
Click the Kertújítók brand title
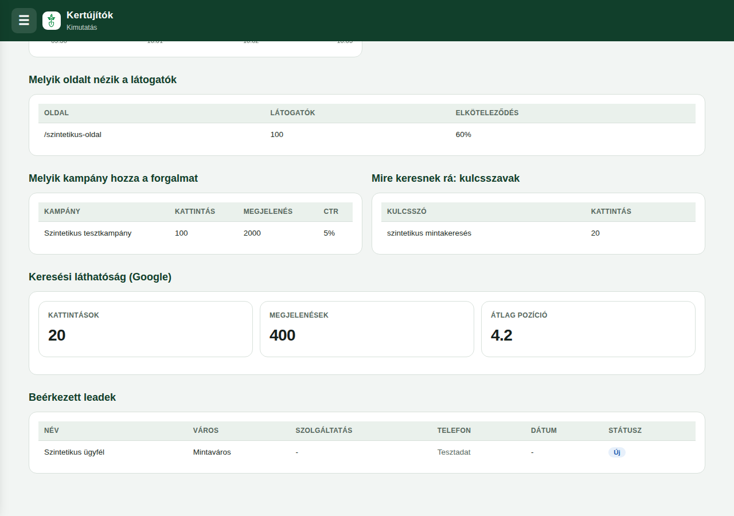[x=89, y=15]
